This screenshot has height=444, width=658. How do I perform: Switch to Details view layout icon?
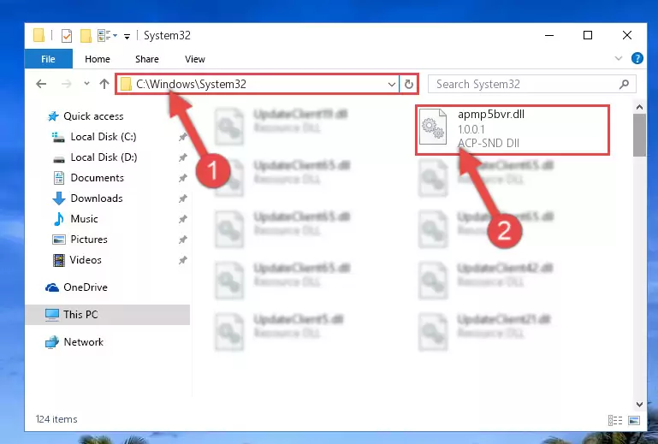[614, 420]
